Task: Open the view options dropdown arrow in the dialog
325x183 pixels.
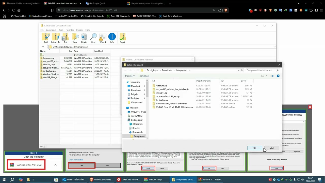Action: coord(266,76)
